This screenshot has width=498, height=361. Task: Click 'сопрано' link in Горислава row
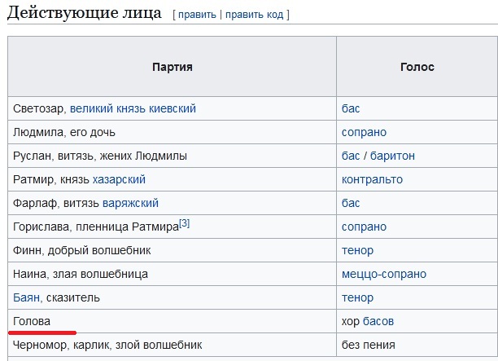(364, 227)
